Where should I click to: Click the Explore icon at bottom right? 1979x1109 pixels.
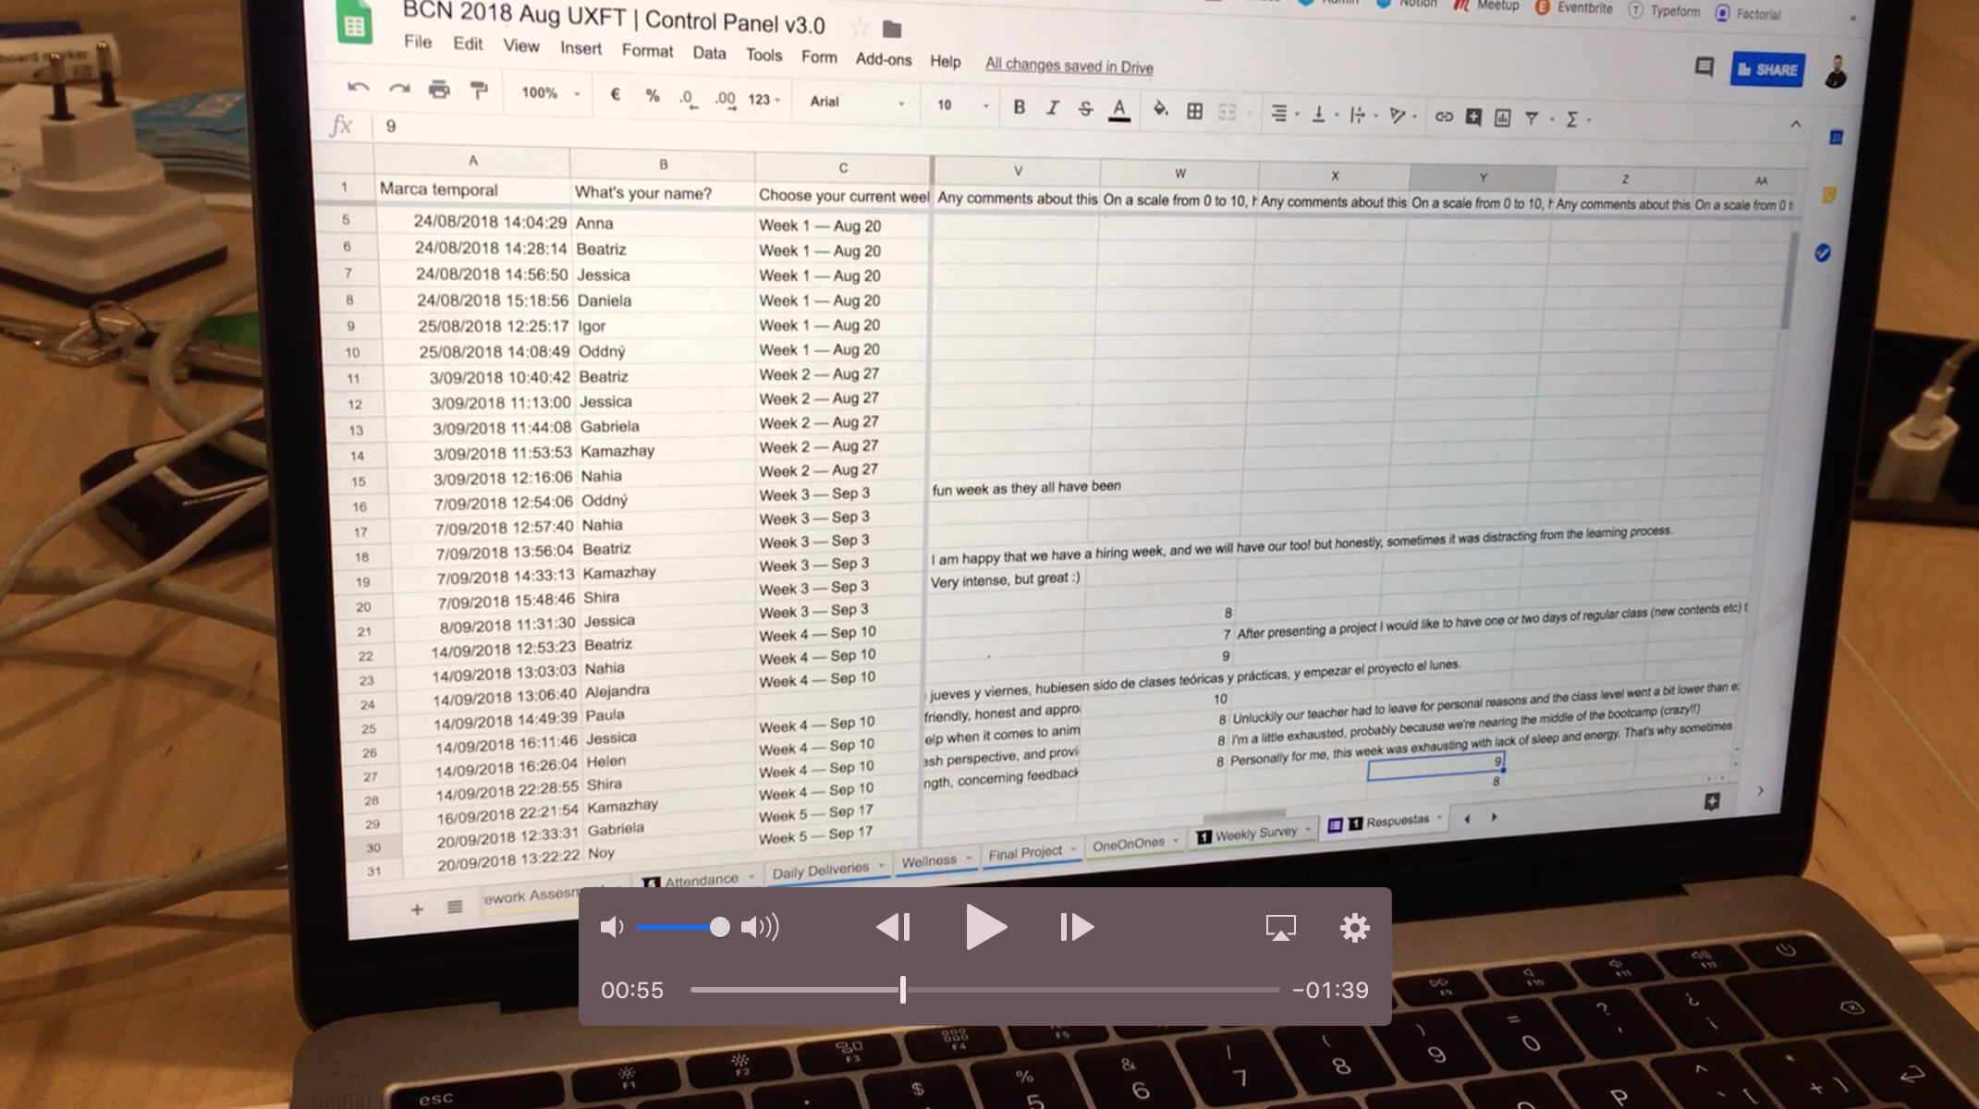pos(1712,801)
